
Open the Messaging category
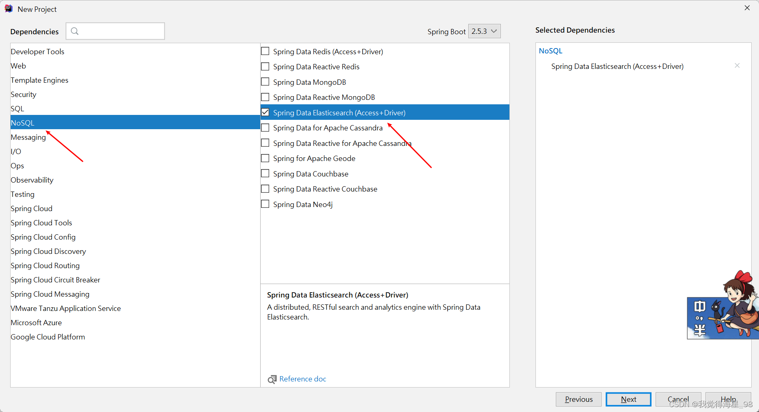click(135, 137)
